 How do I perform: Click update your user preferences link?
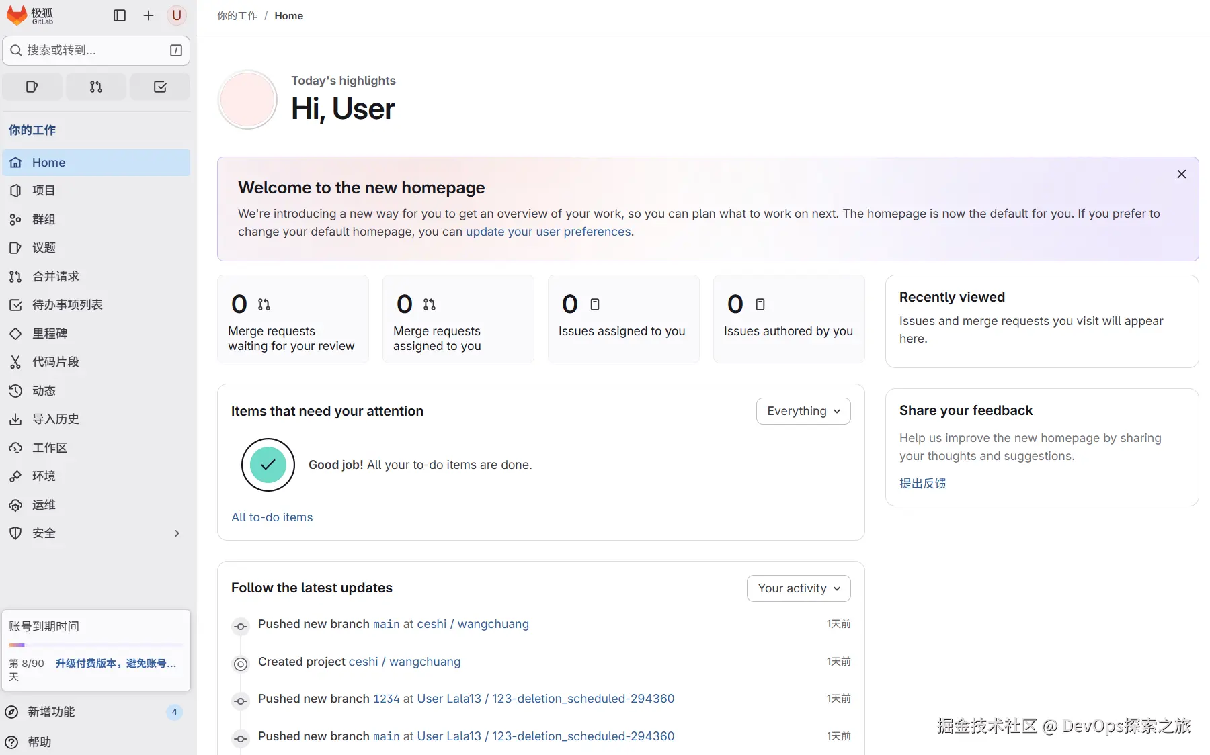(548, 232)
